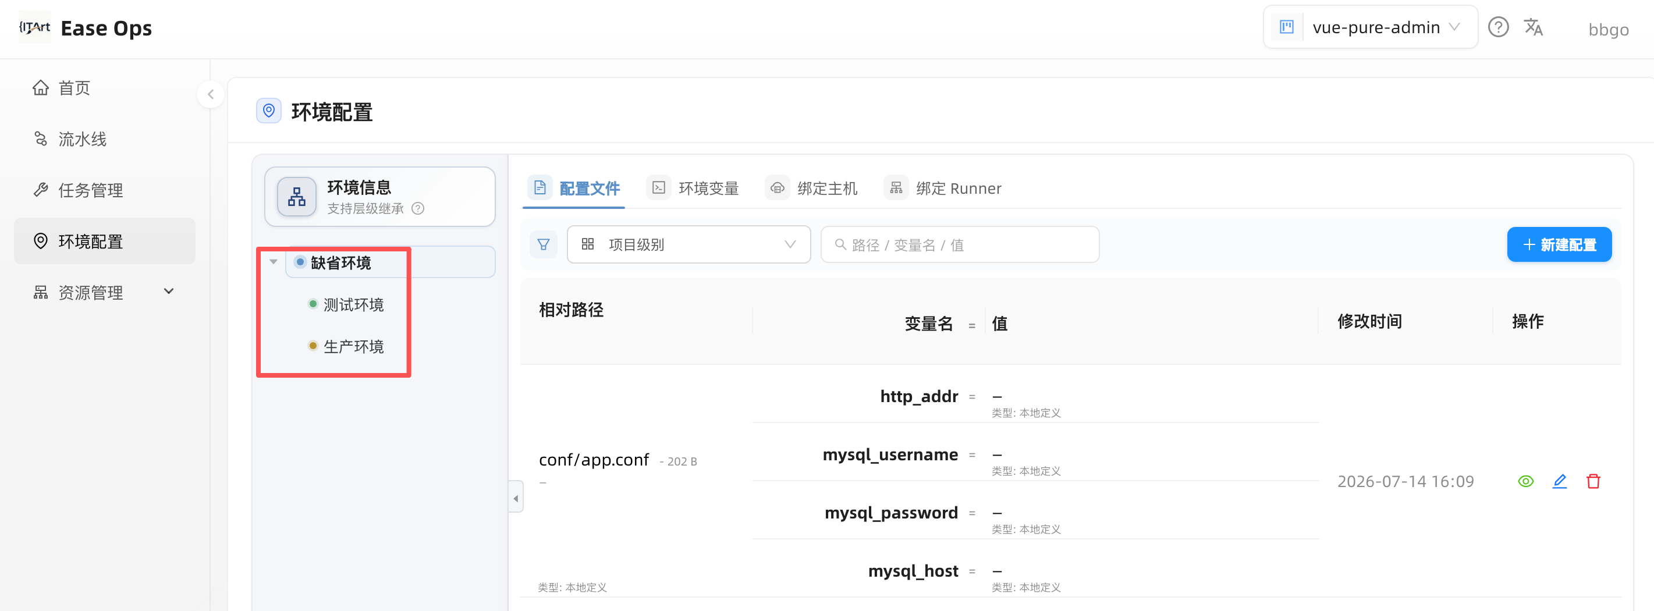Edit conf/app.conf with the pencil icon
1654x611 pixels.
click(x=1560, y=481)
